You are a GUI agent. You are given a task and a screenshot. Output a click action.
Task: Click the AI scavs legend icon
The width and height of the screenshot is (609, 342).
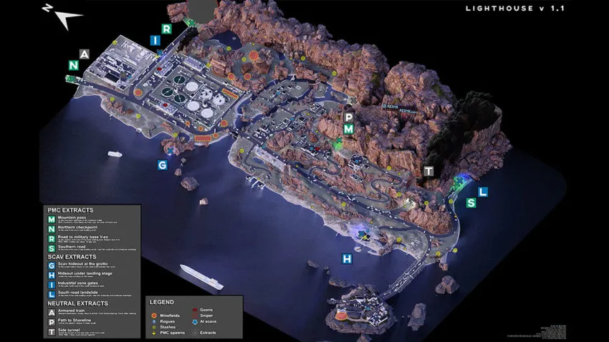pyautogui.click(x=195, y=322)
